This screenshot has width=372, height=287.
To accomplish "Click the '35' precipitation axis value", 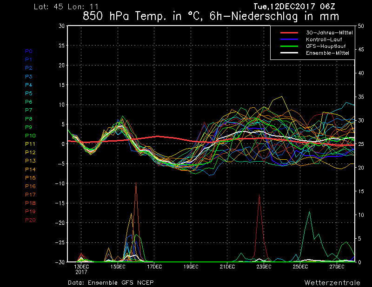I will [361, 97].
